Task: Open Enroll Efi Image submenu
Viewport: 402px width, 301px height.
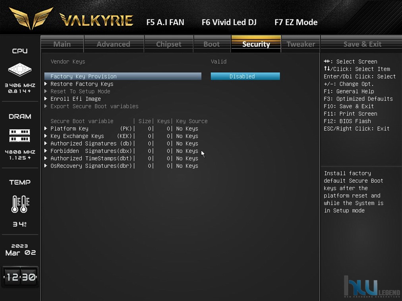Action: tap(75, 99)
